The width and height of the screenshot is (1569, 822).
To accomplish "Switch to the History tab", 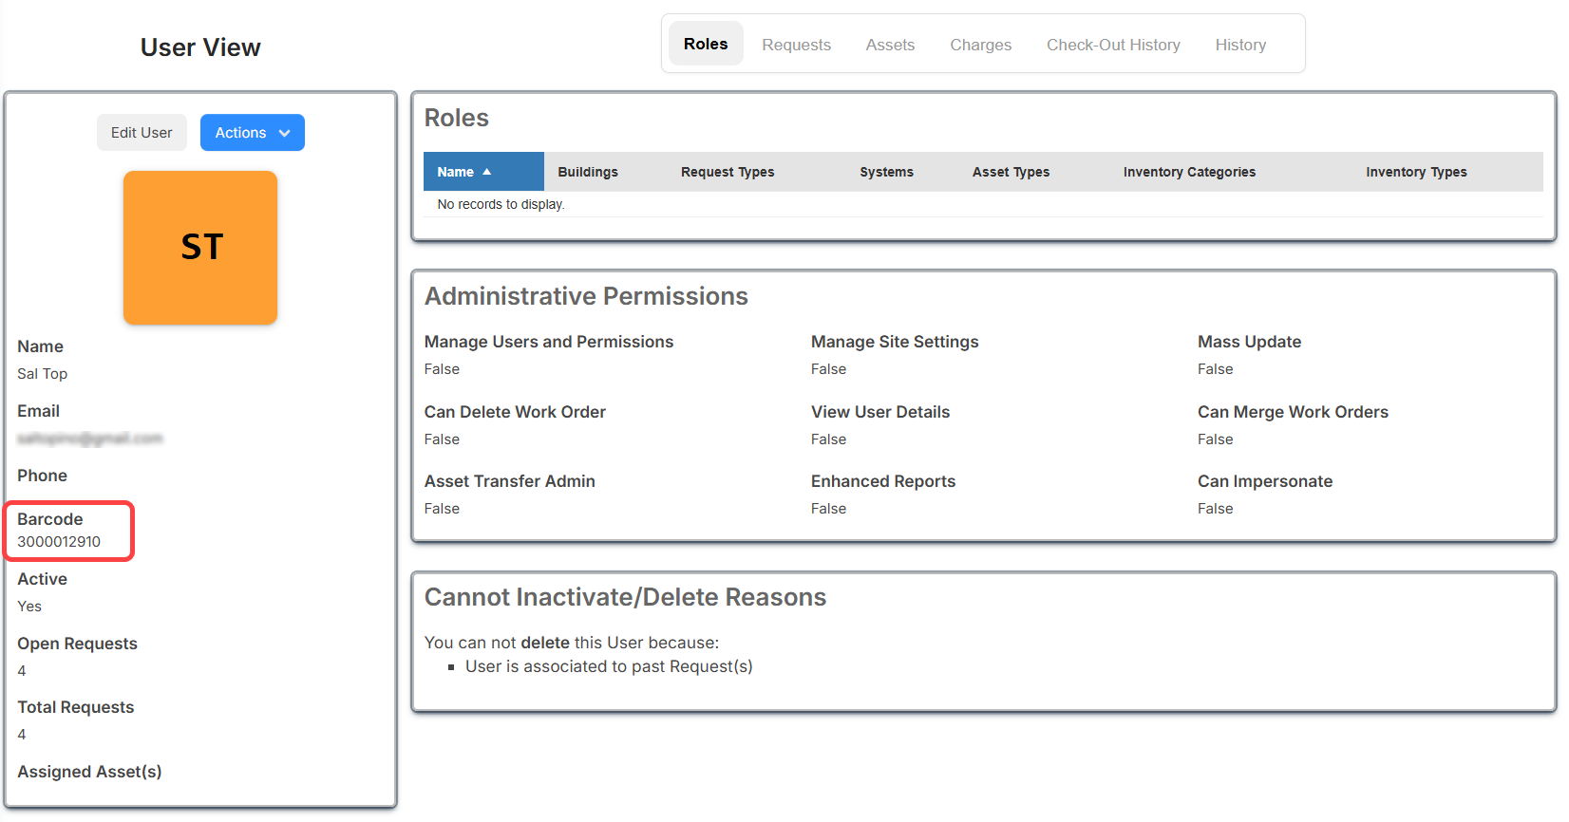I will point(1240,45).
